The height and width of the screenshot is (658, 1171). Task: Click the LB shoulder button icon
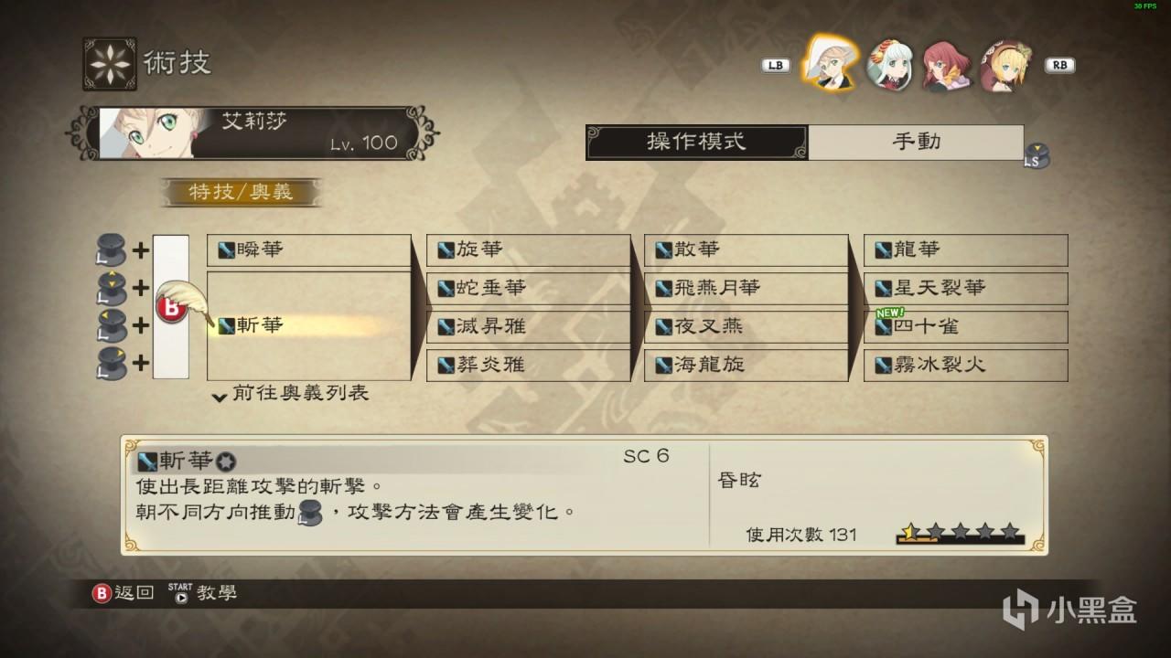(x=776, y=66)
